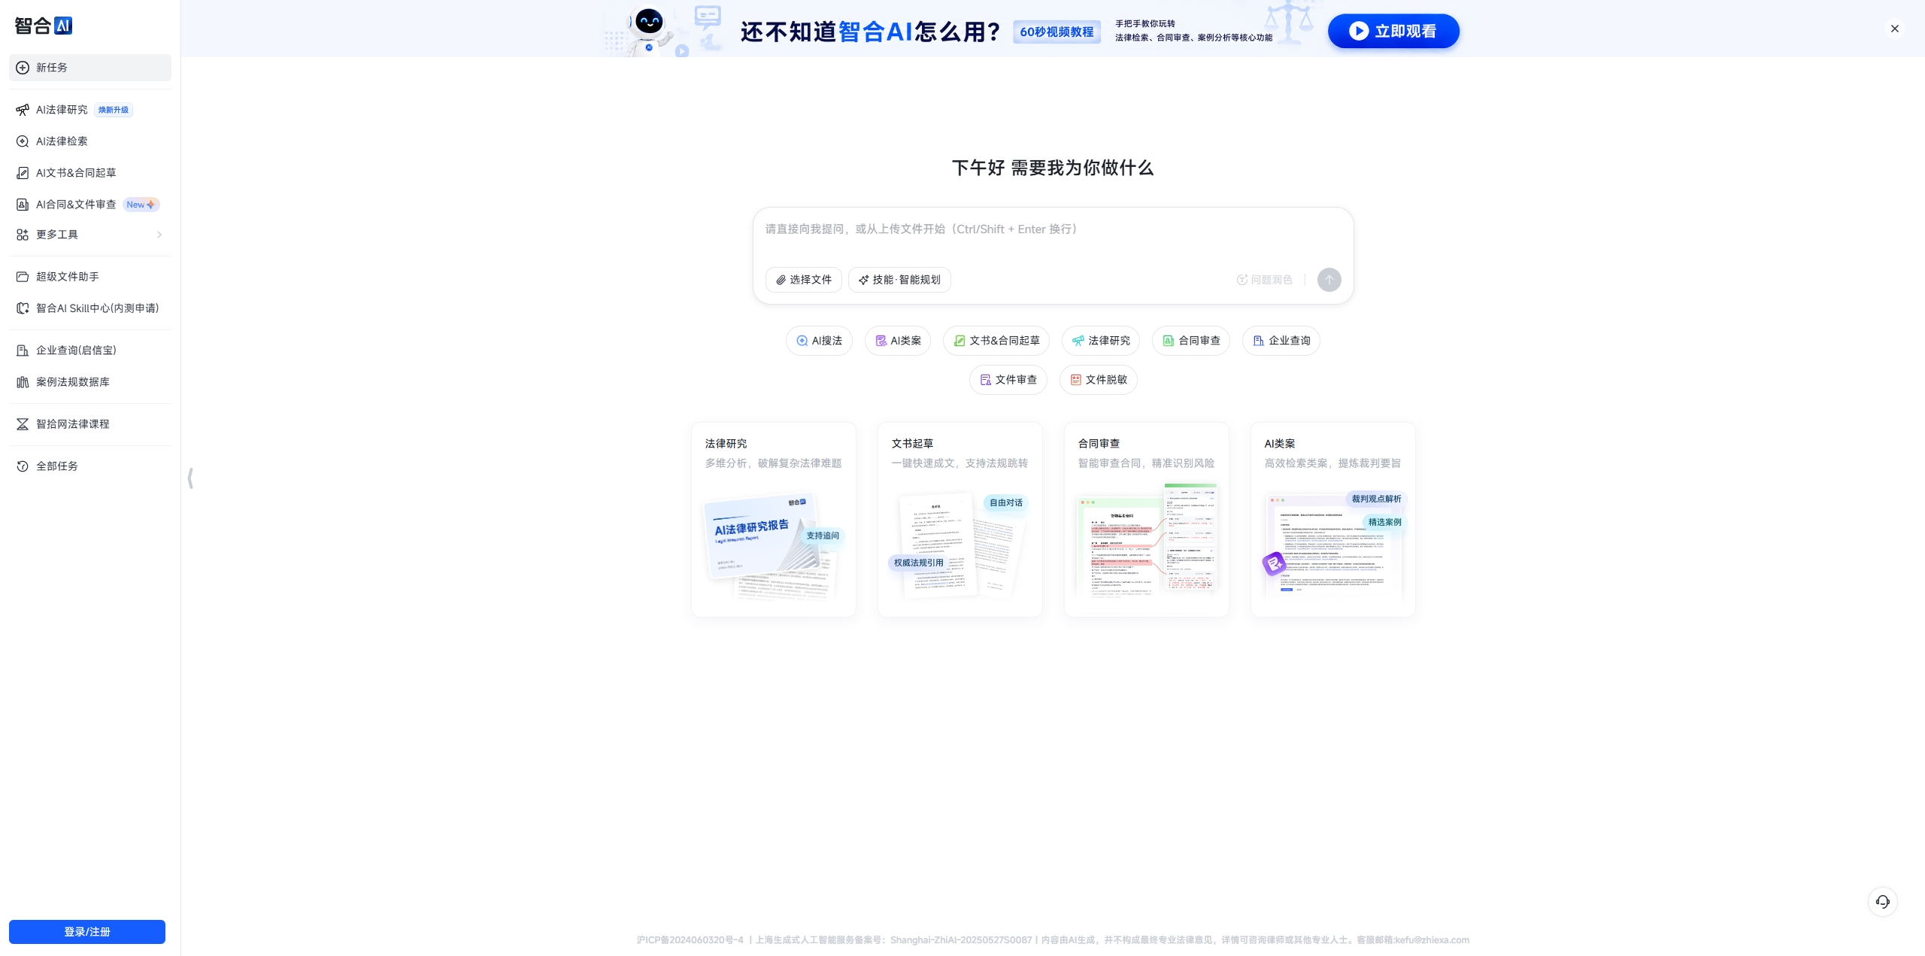Viewport: 1925px width, 956px height.
Task: Click the building icon for 企业查询(启信宝)
Action: pyautogui.click(x=23, y=351)
